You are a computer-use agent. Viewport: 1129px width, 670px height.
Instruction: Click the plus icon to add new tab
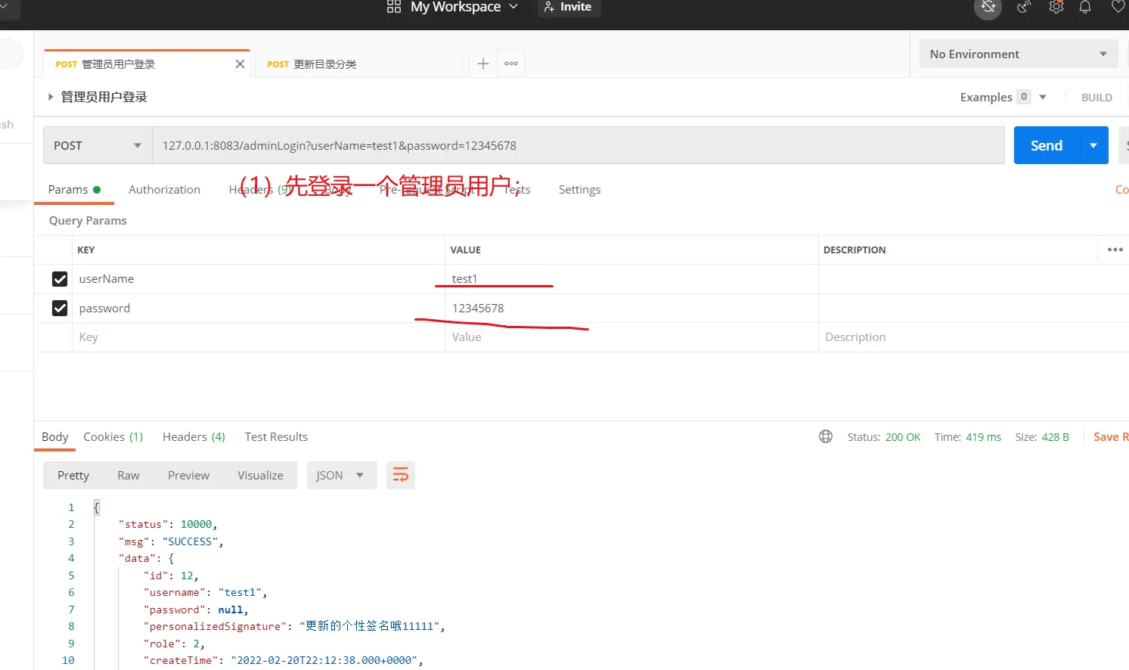tap(483, 64)
